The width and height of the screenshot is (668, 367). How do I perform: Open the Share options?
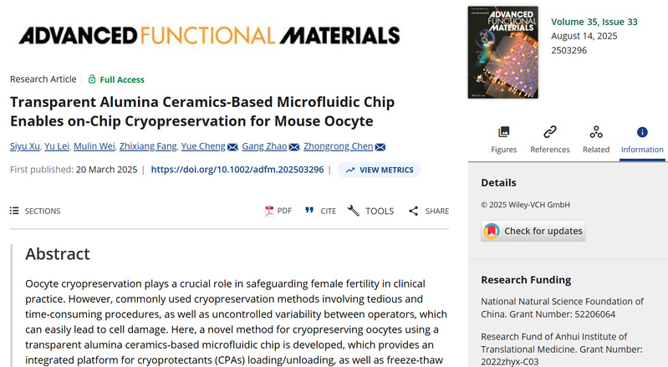pos(429,211)
